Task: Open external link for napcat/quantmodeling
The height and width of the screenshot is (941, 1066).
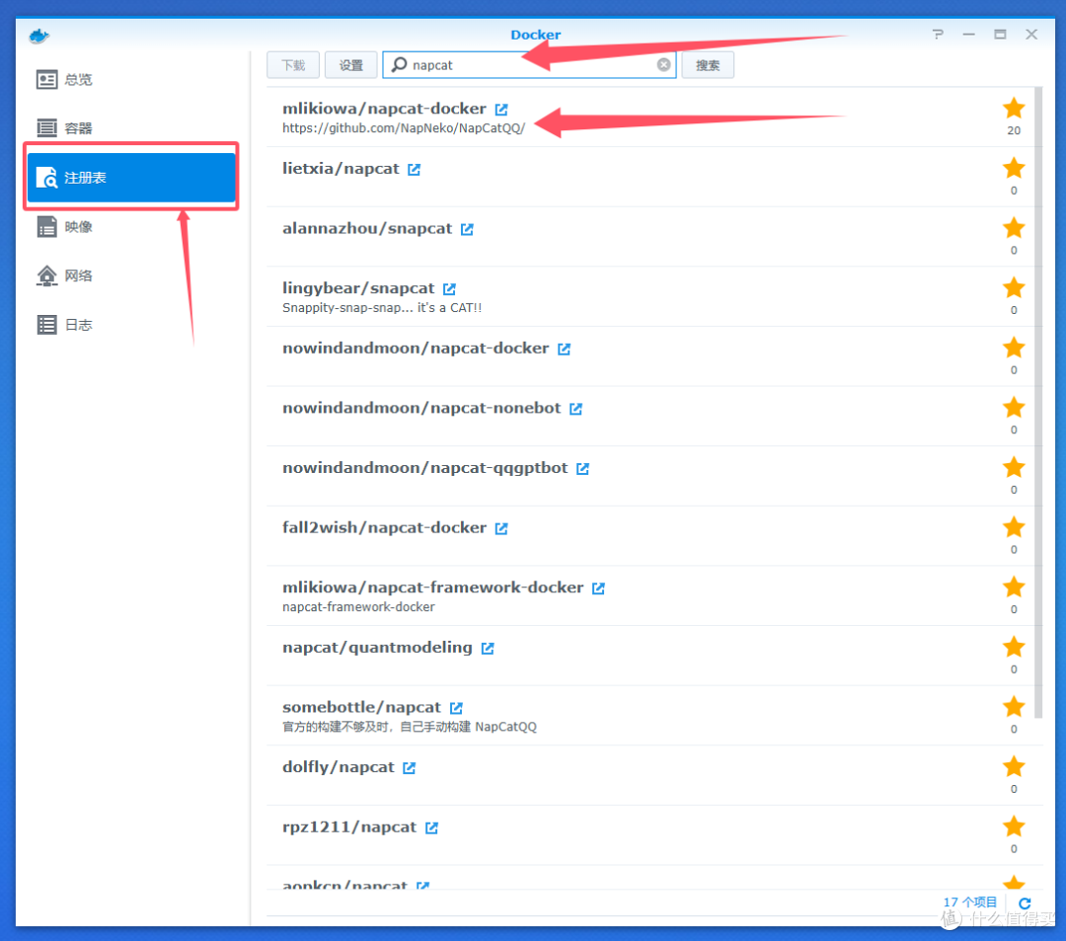Action: [488, 648]
